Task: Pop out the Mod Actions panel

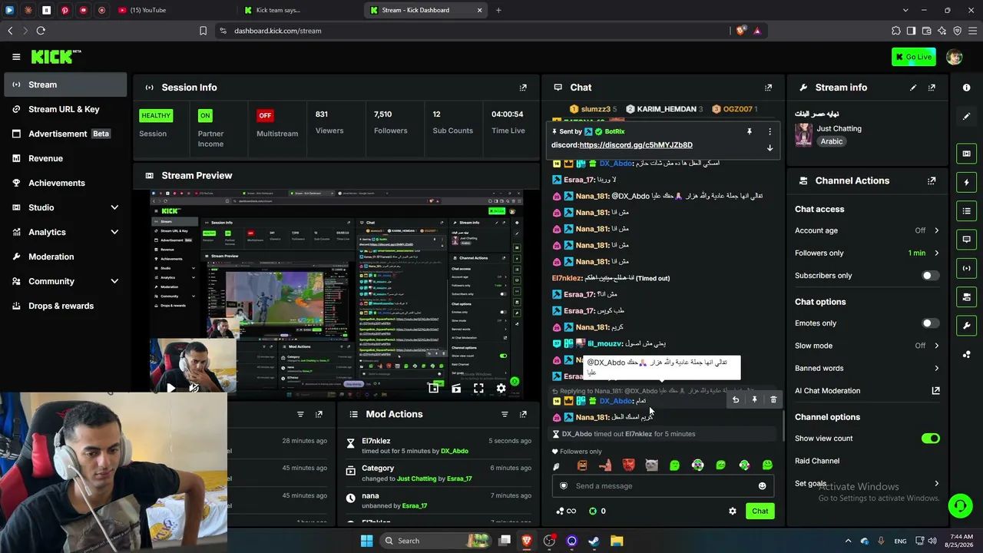Action: pyautogui.click(x=523, y=415)
